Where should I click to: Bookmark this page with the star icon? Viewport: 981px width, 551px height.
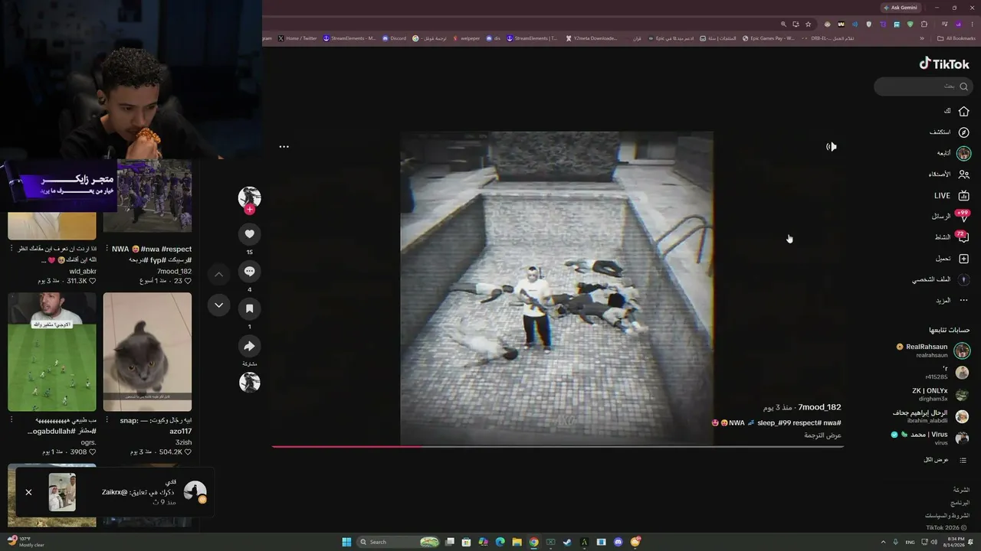click(808, 24)
